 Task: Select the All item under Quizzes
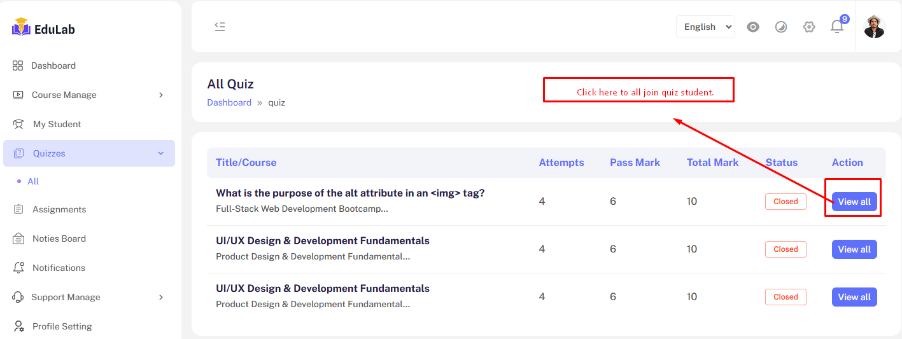(33, 181)
